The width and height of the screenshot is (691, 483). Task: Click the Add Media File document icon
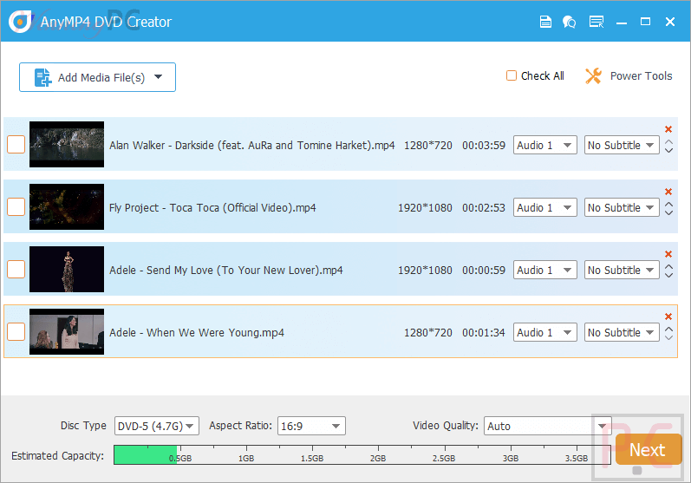42,77
